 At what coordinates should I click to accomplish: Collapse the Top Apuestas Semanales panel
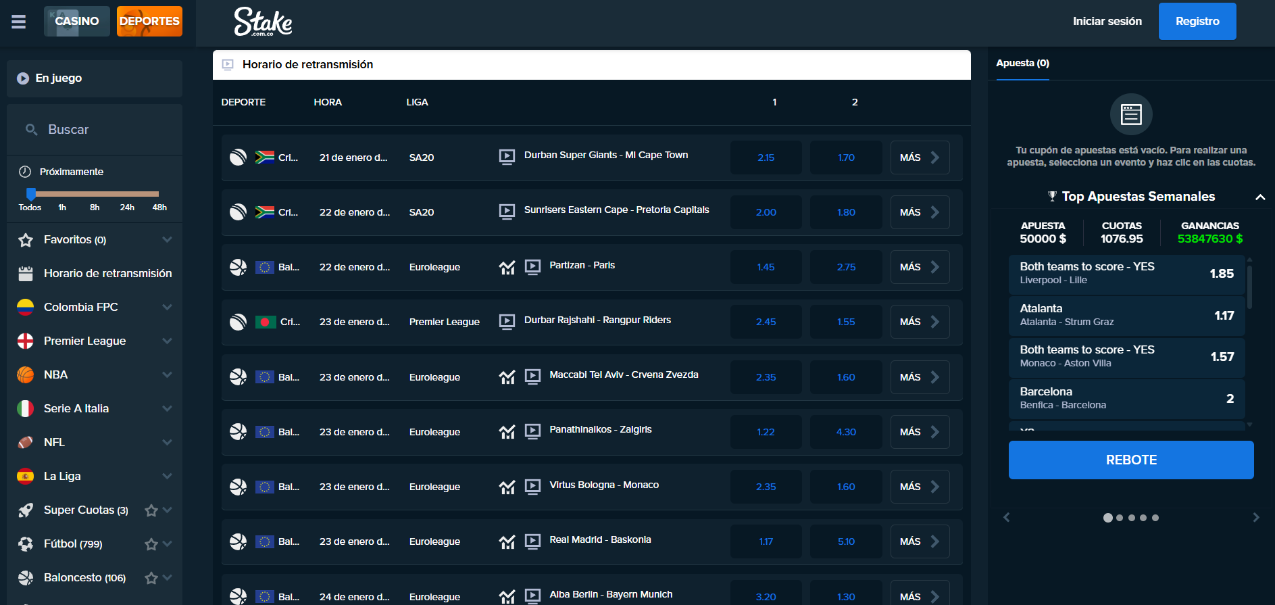click(1260, 197)
